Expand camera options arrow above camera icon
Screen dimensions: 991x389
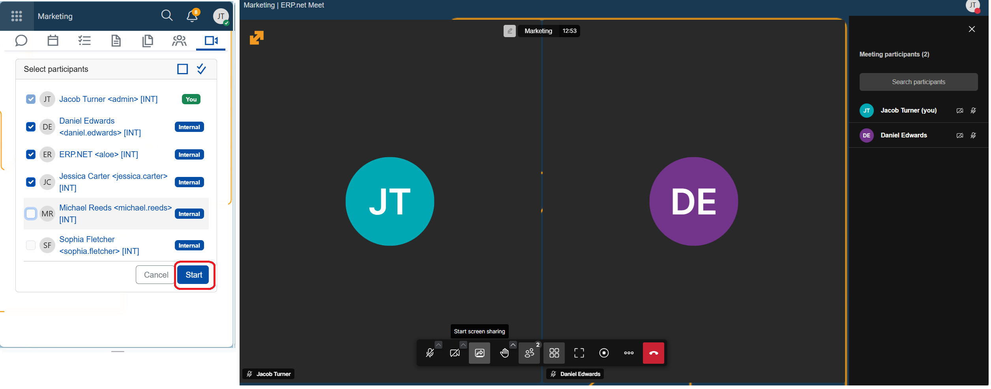[463, 345]
